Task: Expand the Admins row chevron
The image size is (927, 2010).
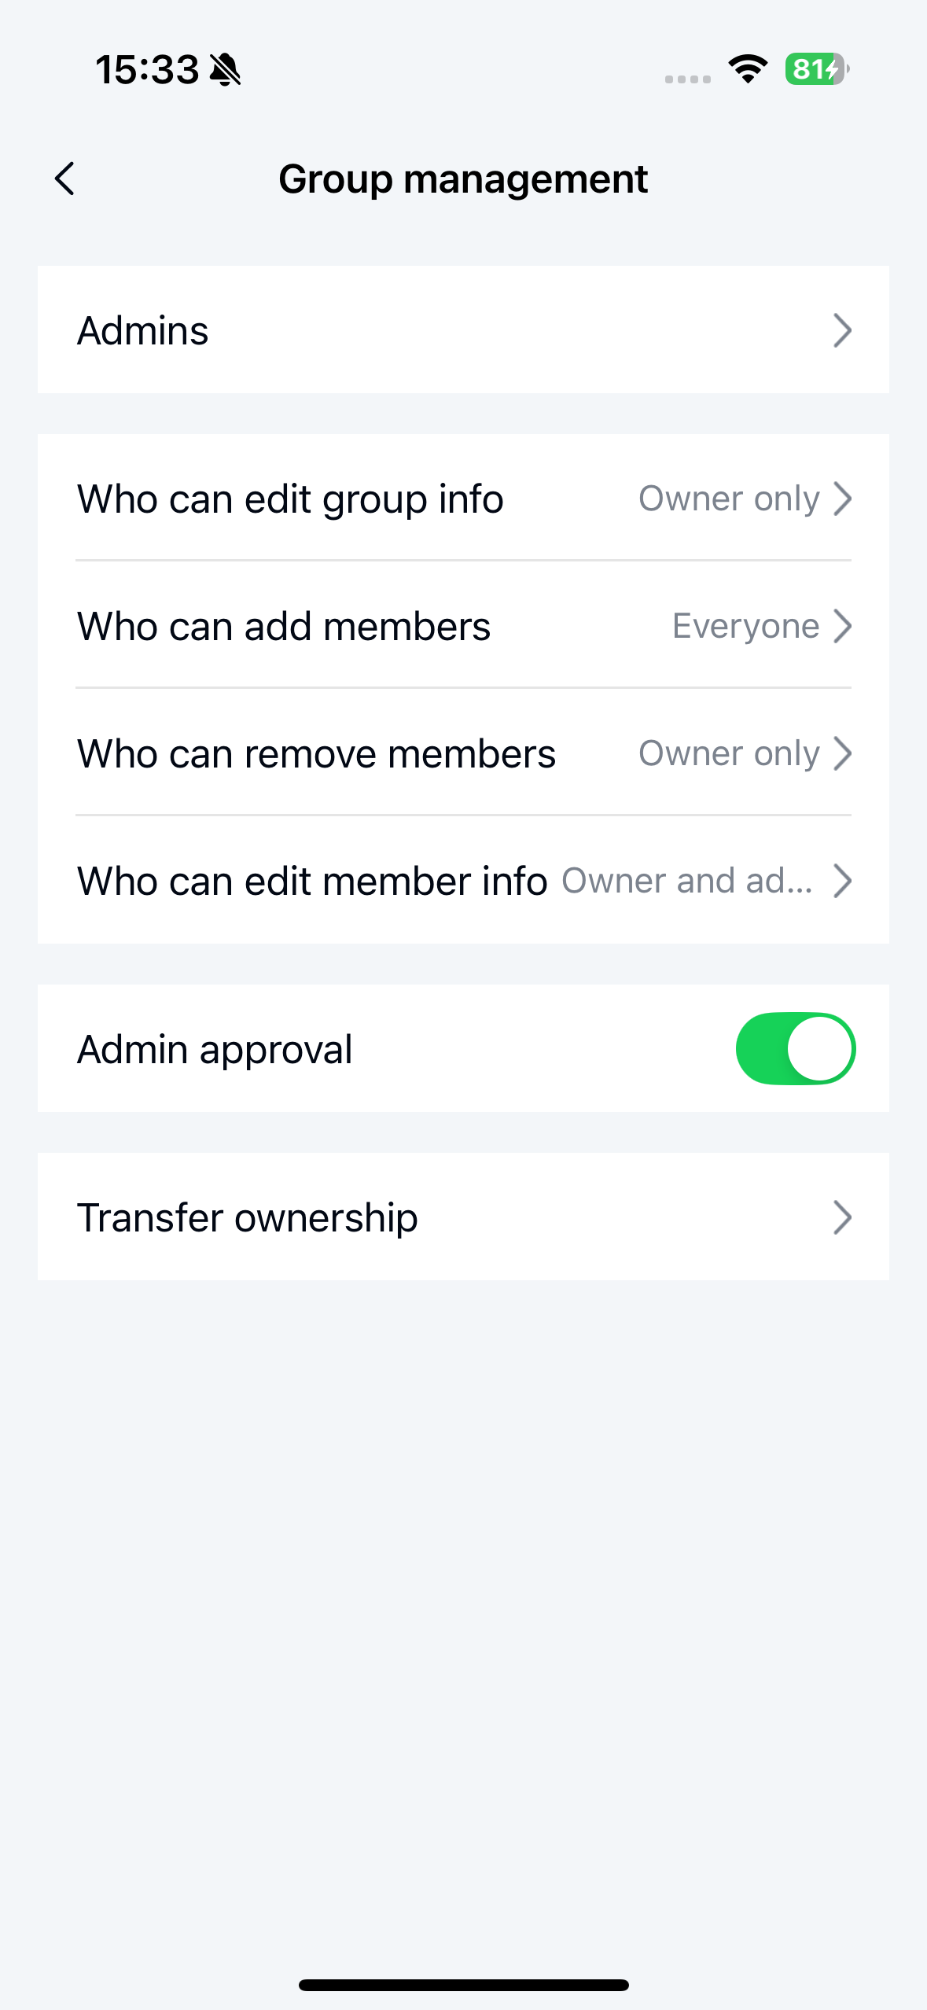Action: click(x=842, y=330)
